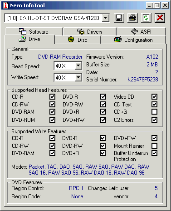Click the Print icon

coord(132,18)
